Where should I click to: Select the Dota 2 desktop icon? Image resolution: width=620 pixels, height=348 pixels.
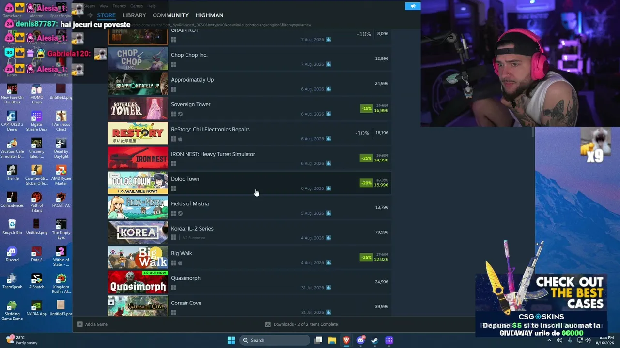point(37,254)
